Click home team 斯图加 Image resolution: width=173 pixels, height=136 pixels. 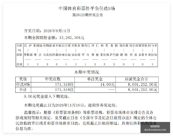[x=38, y=46]
